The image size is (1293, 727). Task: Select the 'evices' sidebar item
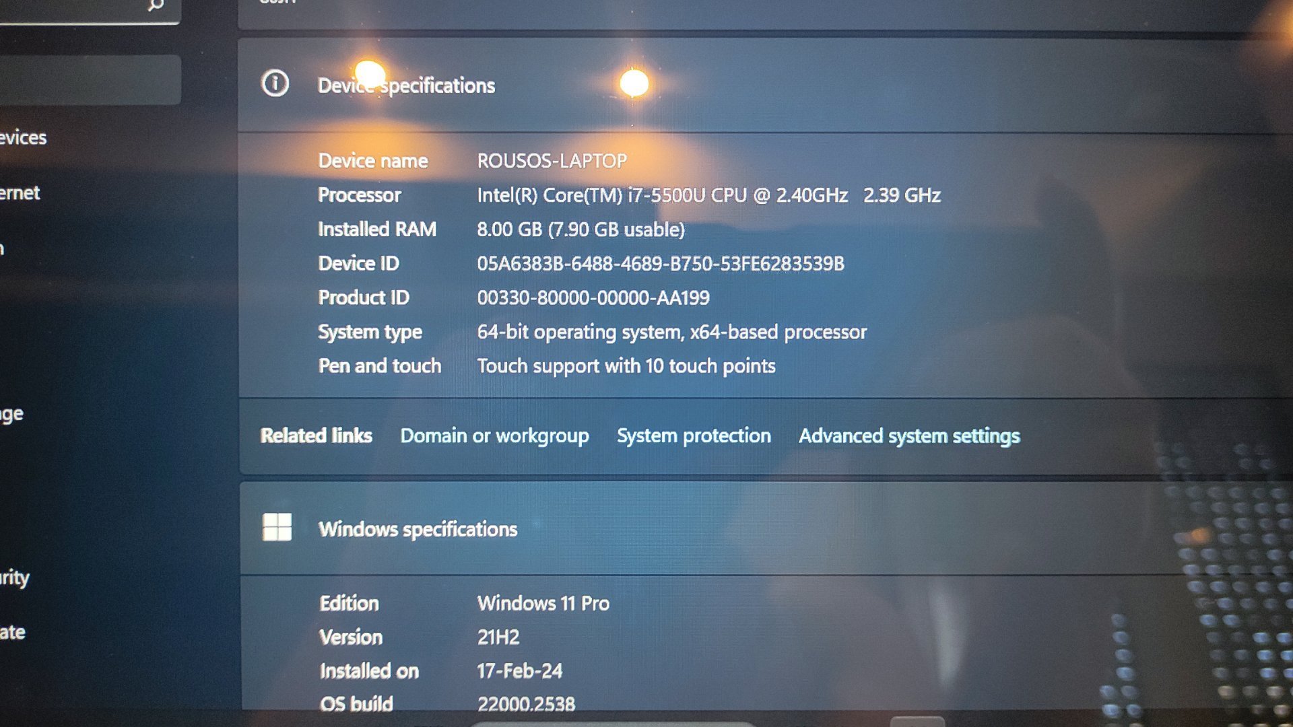coord(24,137)
